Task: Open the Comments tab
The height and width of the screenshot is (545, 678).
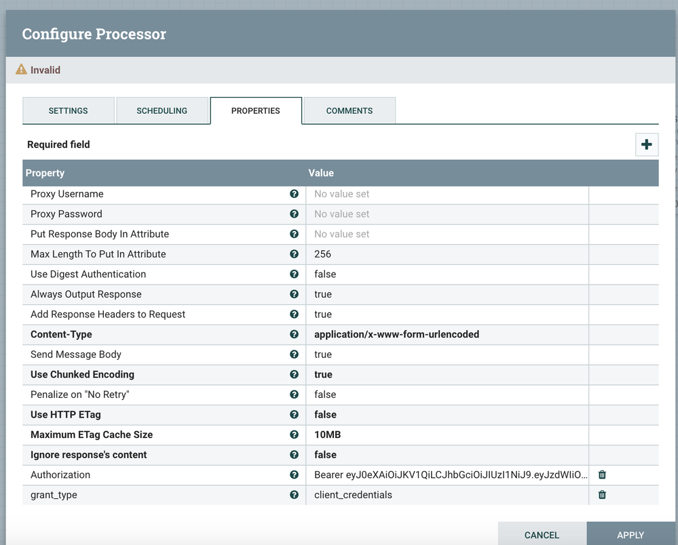Action: pos(350,110)
